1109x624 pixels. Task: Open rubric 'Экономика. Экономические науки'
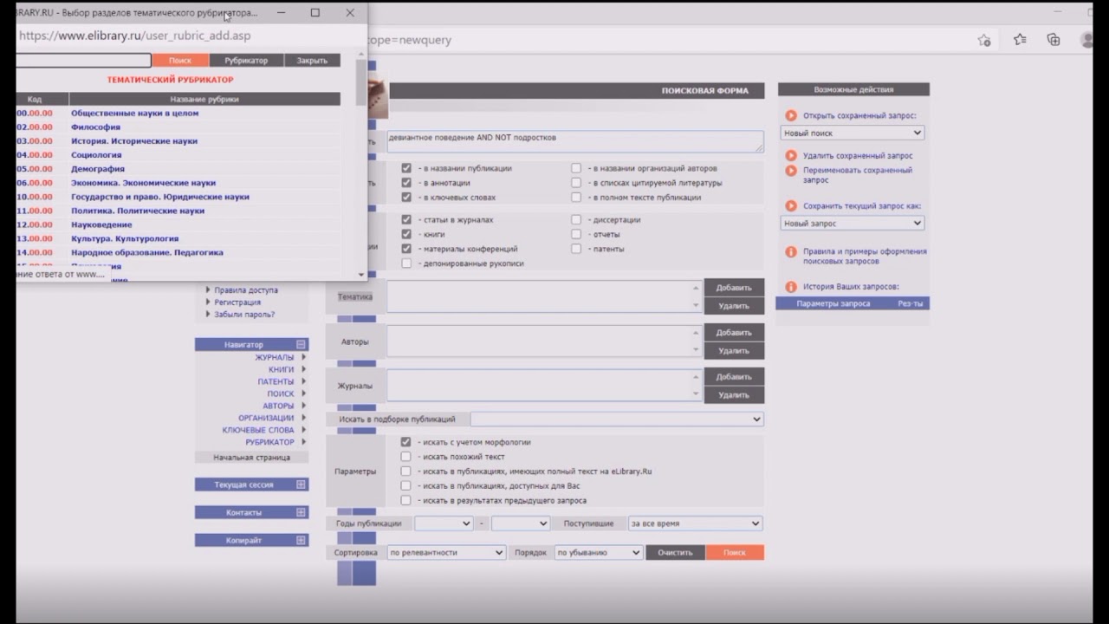point(143,183)
